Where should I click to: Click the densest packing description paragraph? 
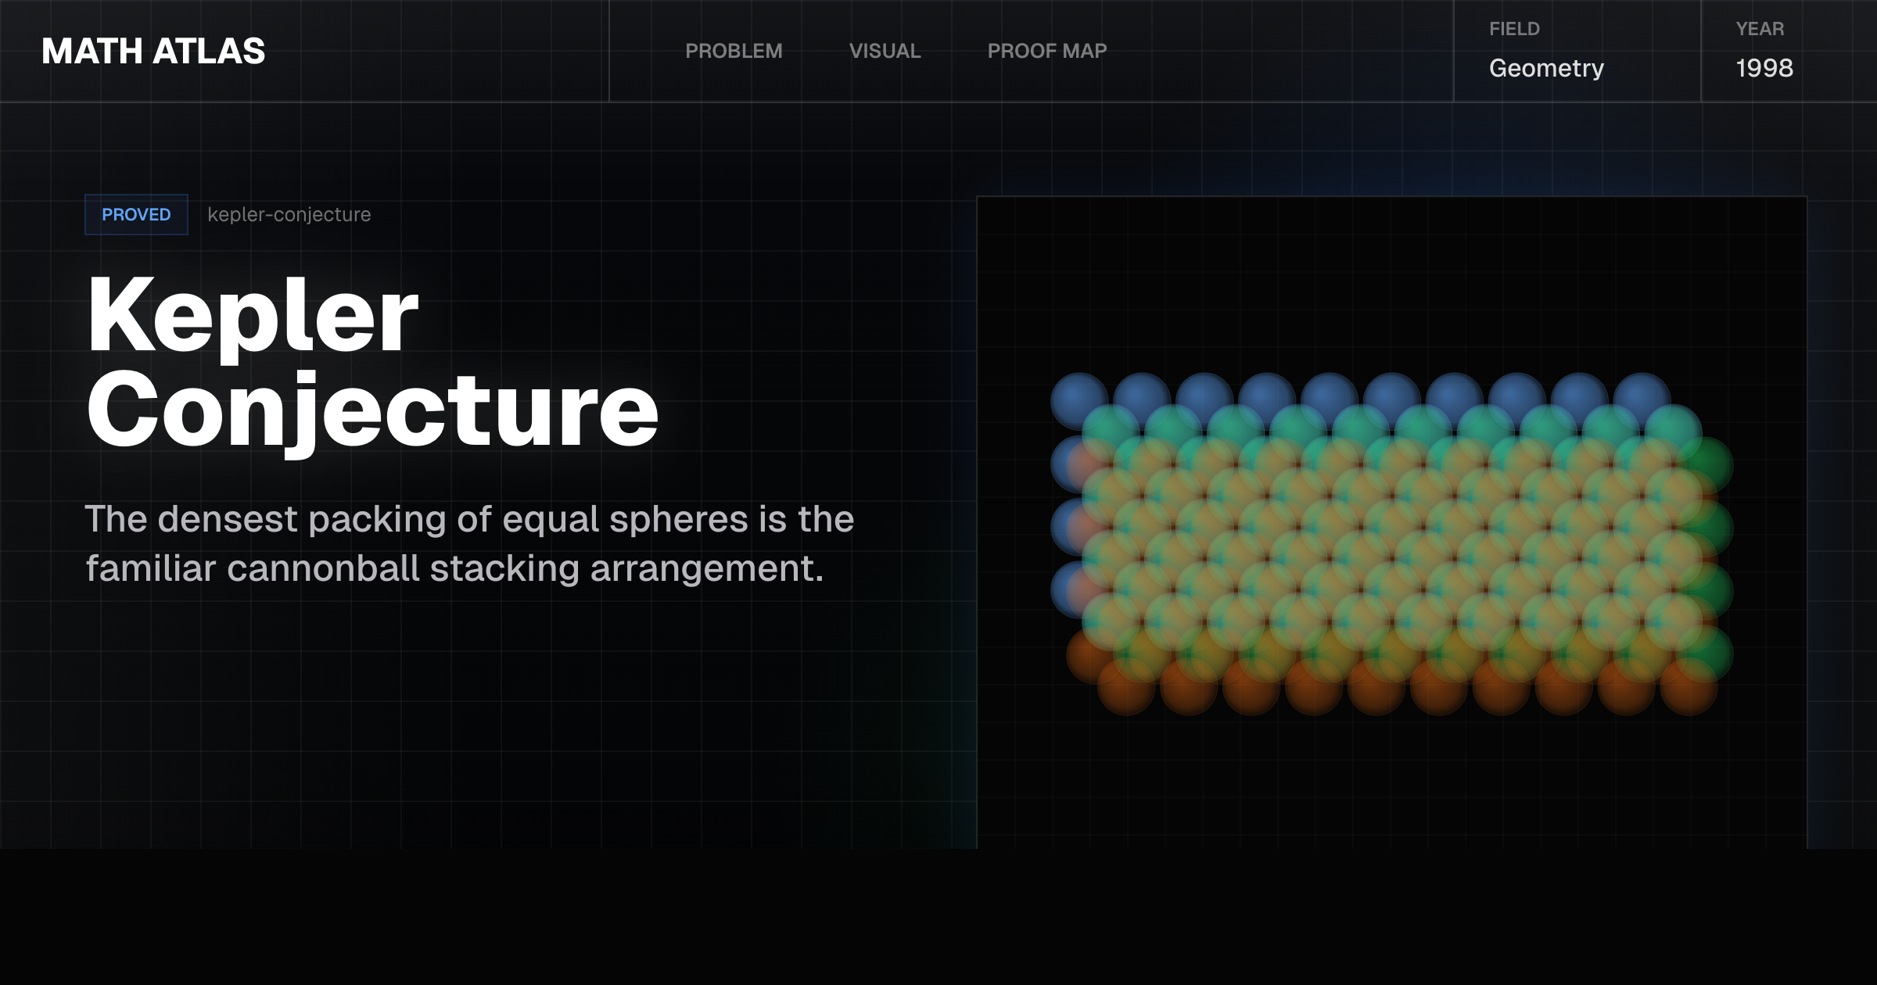pyautogui.click(x=469, y=543)
